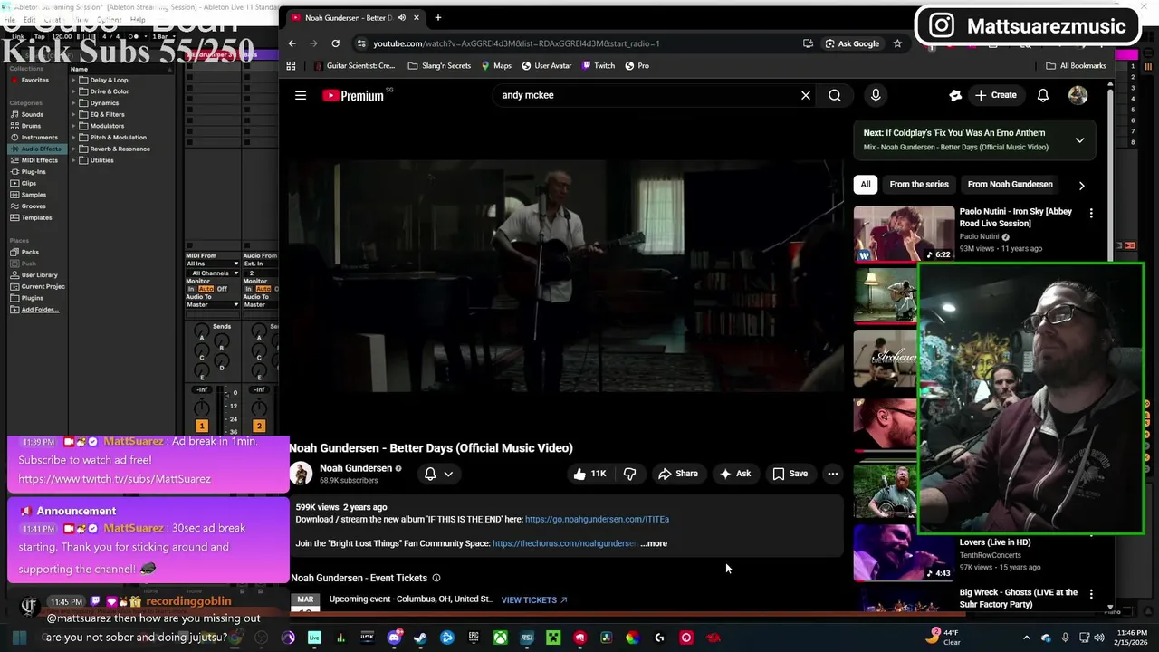Open notification options dropdown beside bell
1159x652 pixels.
point(448,474)
